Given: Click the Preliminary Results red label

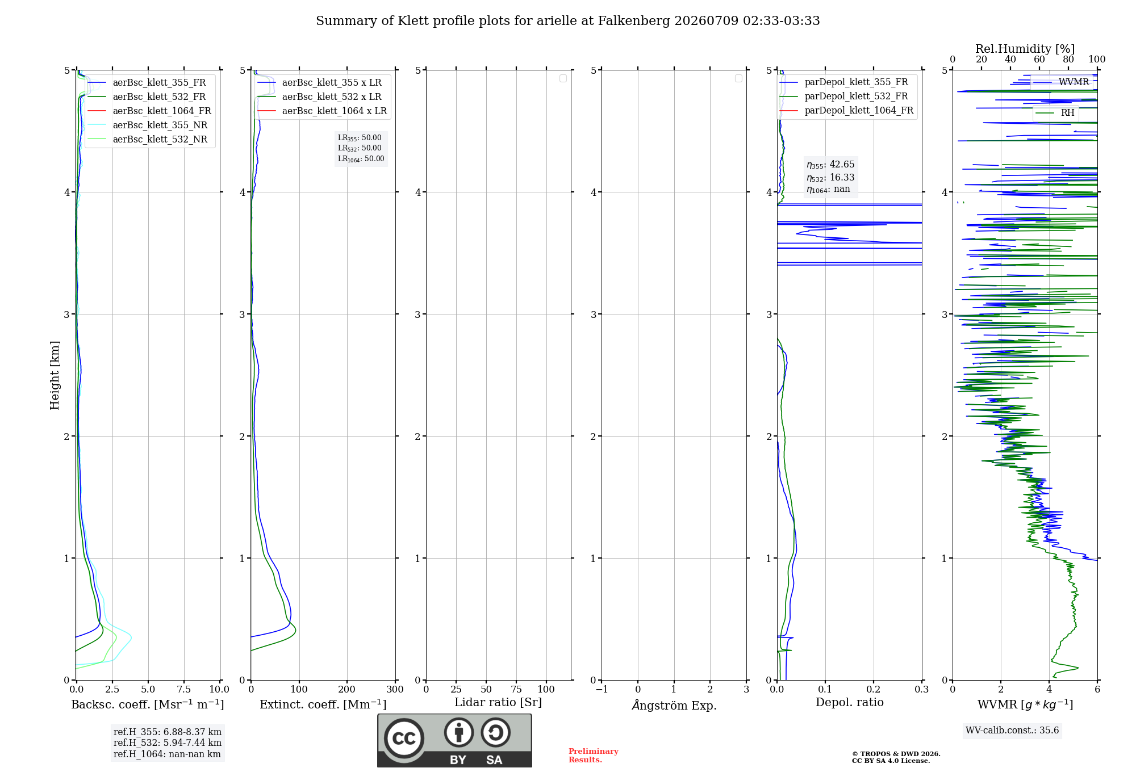Looking at the screenshot, I should [594, 755].
